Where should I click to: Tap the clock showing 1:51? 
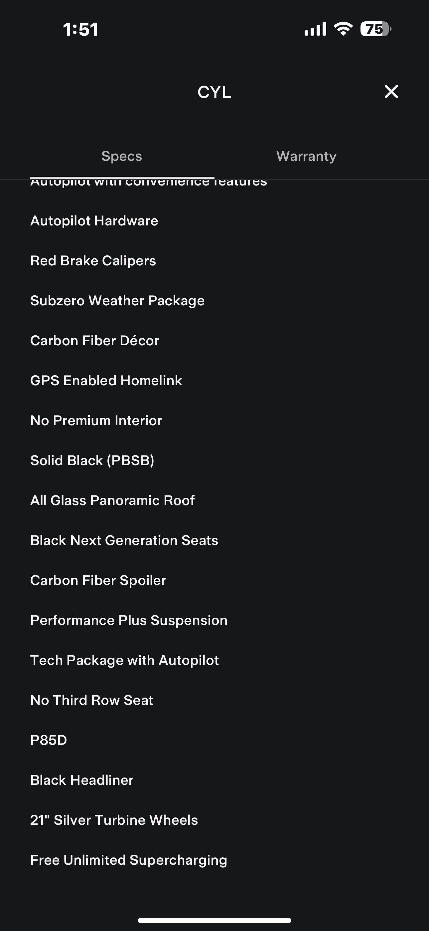pos(80,30)
